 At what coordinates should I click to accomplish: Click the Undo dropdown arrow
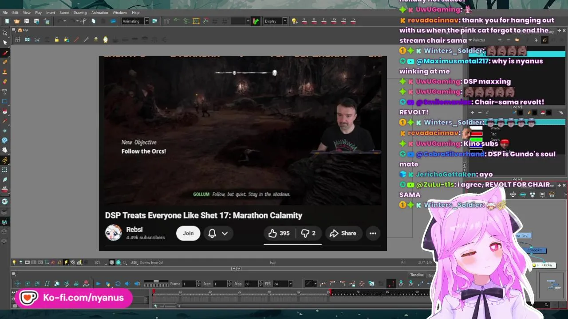(x=65, y=21)
